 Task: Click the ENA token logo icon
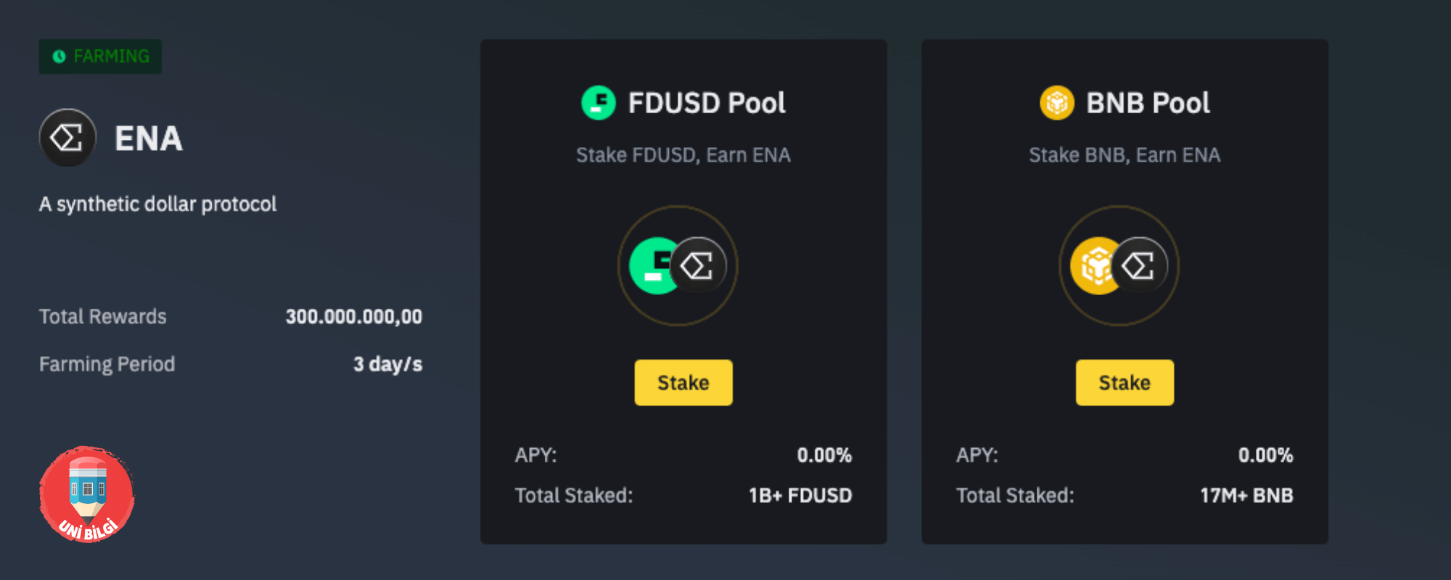point(67,138)
